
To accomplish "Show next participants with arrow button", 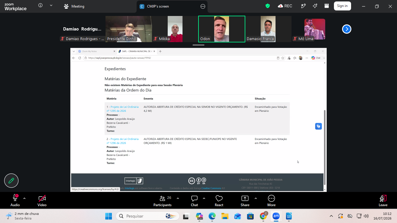I will (x=347, y=29).
